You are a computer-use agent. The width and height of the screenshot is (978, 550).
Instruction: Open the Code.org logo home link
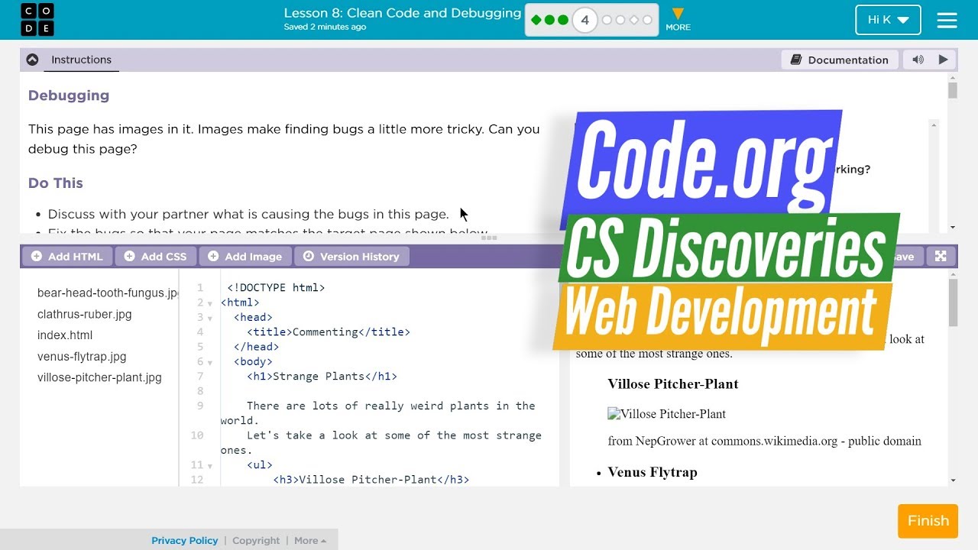click(x=37, y=20)
